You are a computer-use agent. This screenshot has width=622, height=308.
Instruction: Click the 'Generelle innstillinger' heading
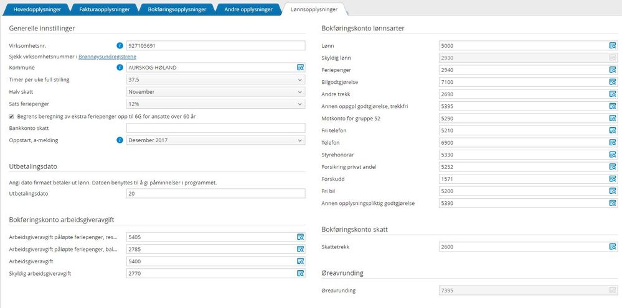[x=42, y=29]
